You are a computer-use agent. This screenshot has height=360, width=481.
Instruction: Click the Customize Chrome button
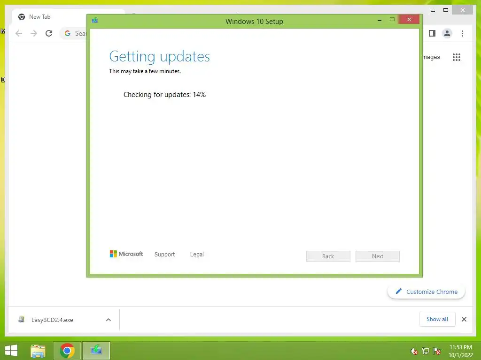point(427,292)
